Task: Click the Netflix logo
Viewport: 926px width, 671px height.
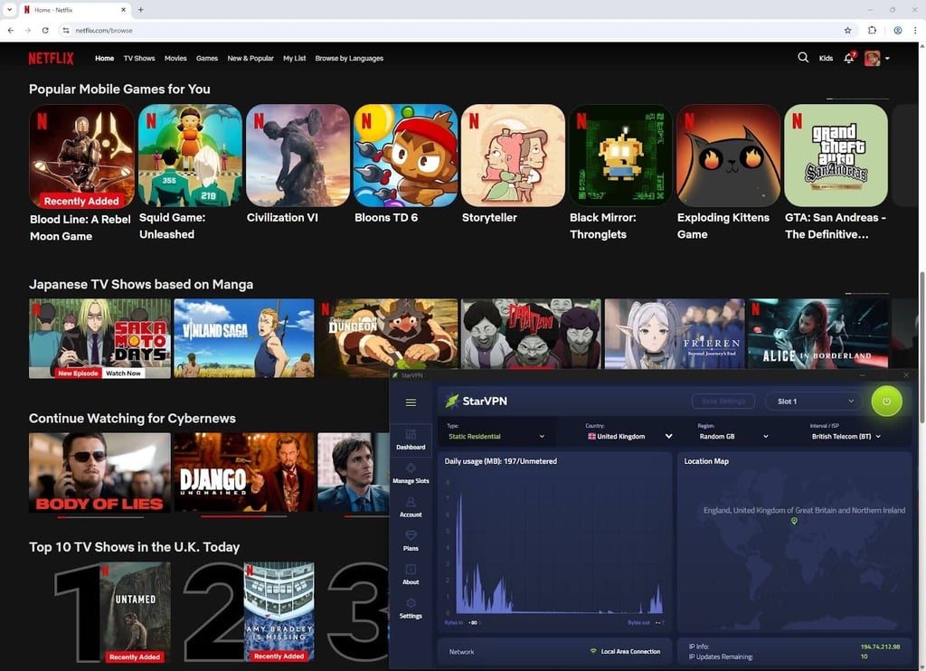Action: coord(52,58)
